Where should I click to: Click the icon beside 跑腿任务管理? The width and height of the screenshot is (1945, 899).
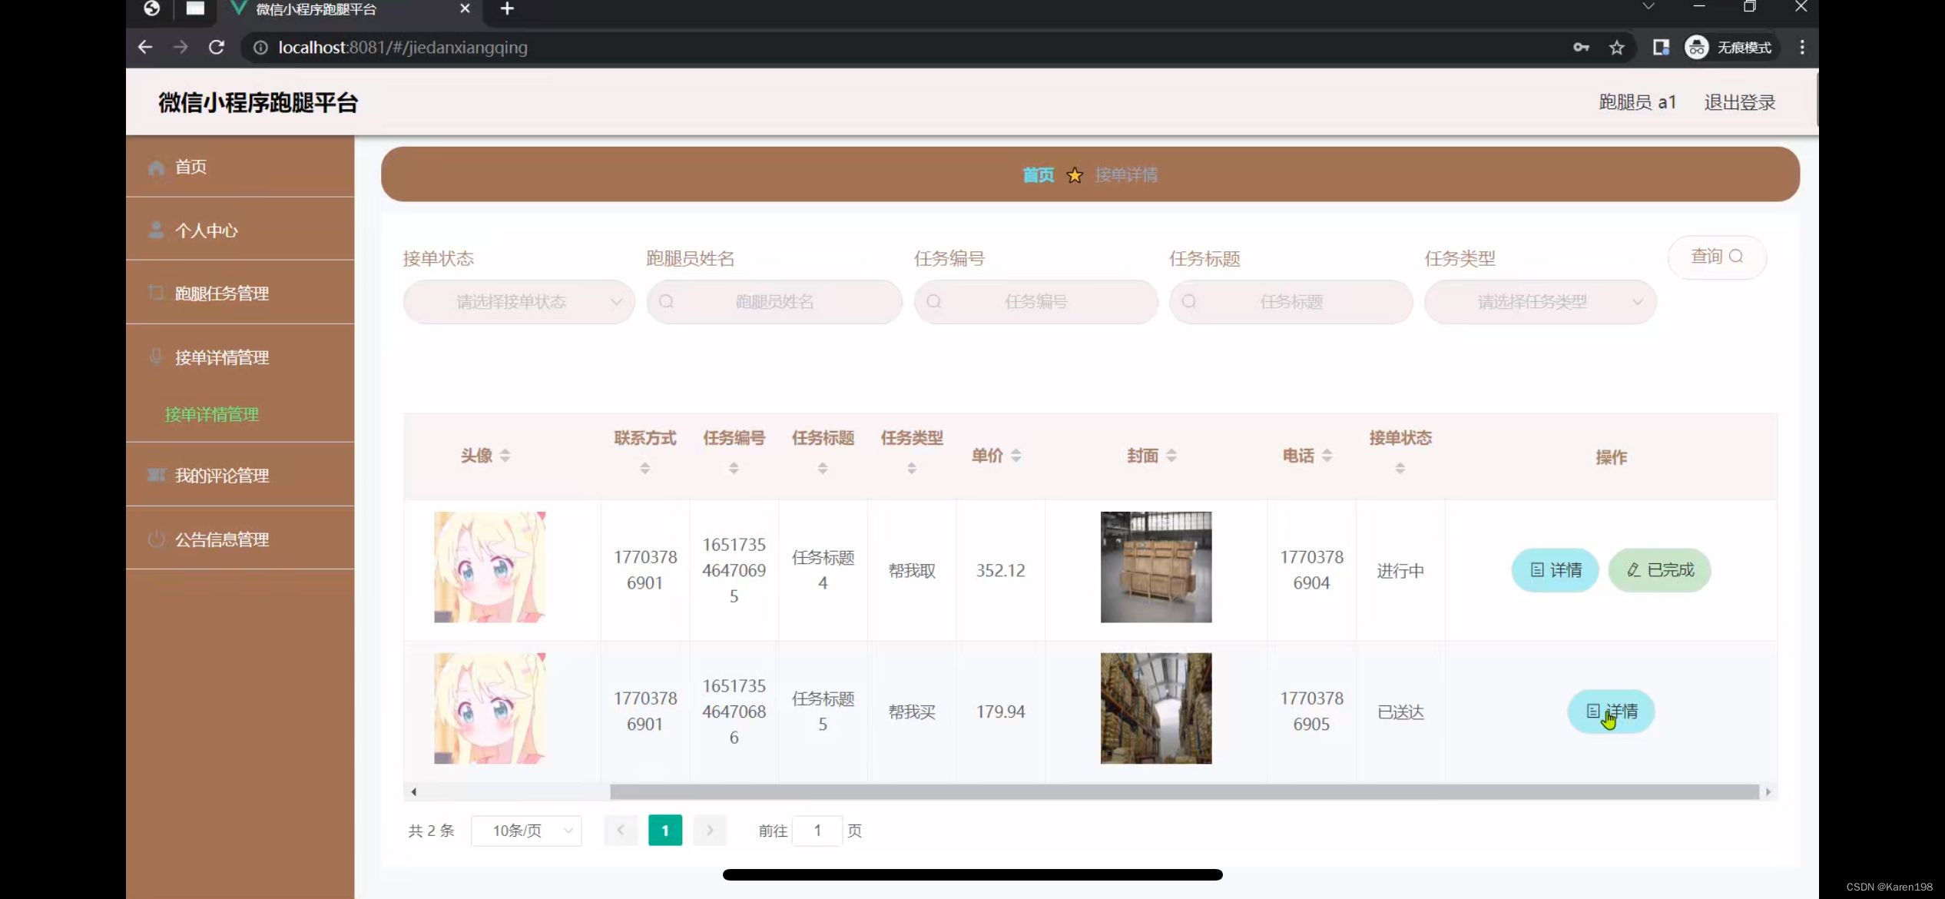(156, 293)
